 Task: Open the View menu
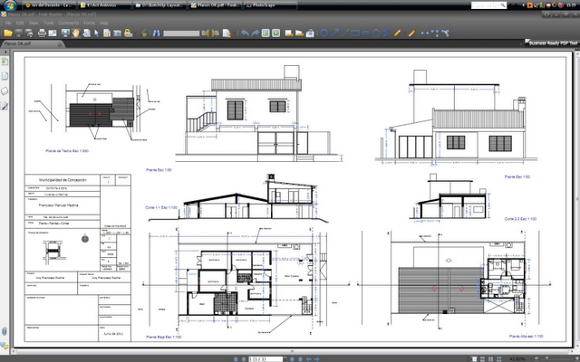tap(34, 23)
